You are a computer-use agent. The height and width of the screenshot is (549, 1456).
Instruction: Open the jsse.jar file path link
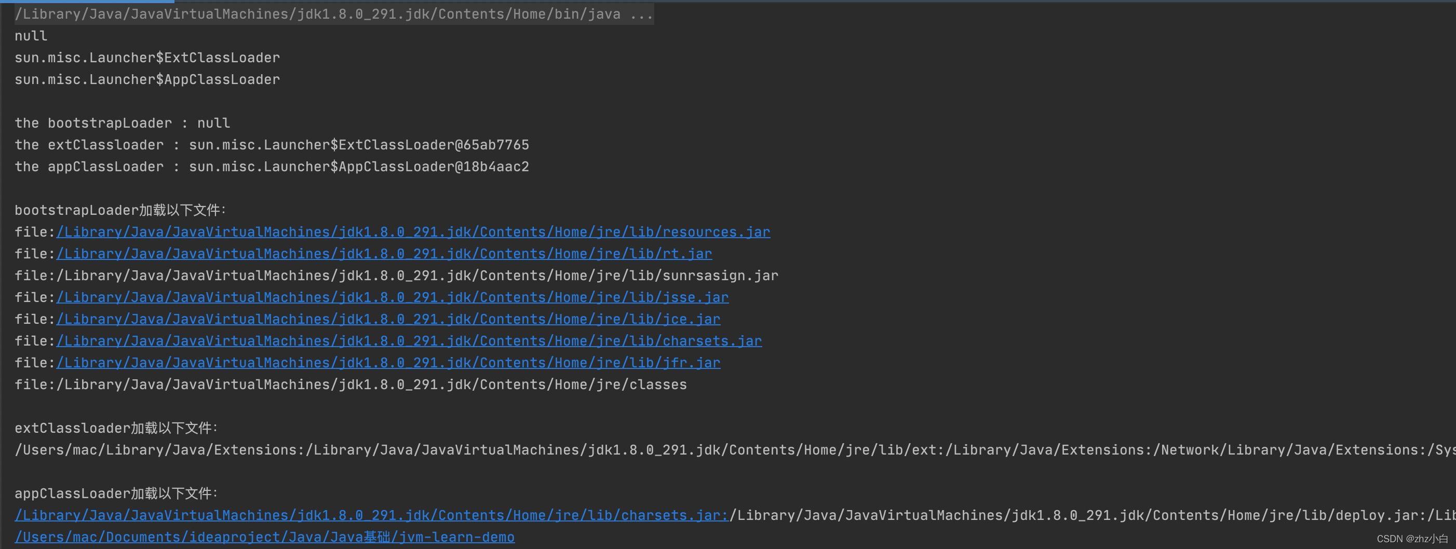(392, 298)
